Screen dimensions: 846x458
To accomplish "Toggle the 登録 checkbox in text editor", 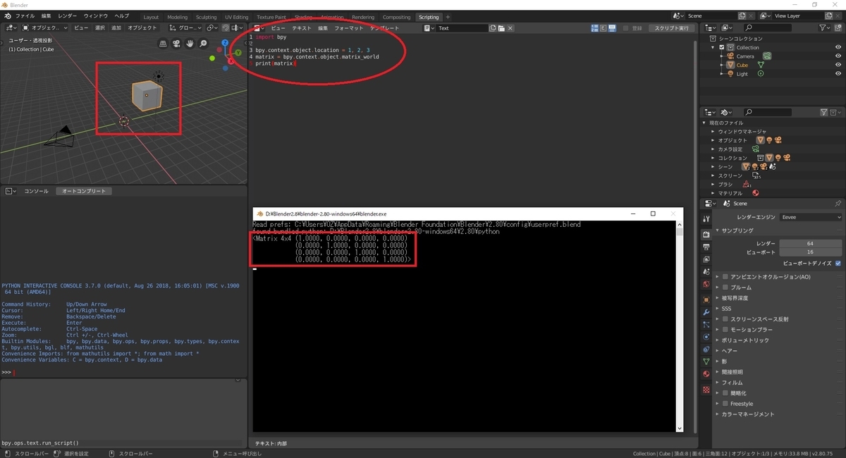I will coord(626,28).
